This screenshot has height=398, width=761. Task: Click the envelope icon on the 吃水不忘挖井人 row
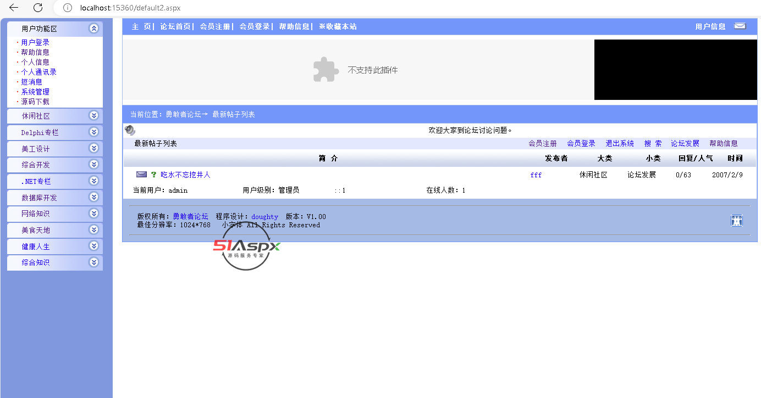pos(142,175)
